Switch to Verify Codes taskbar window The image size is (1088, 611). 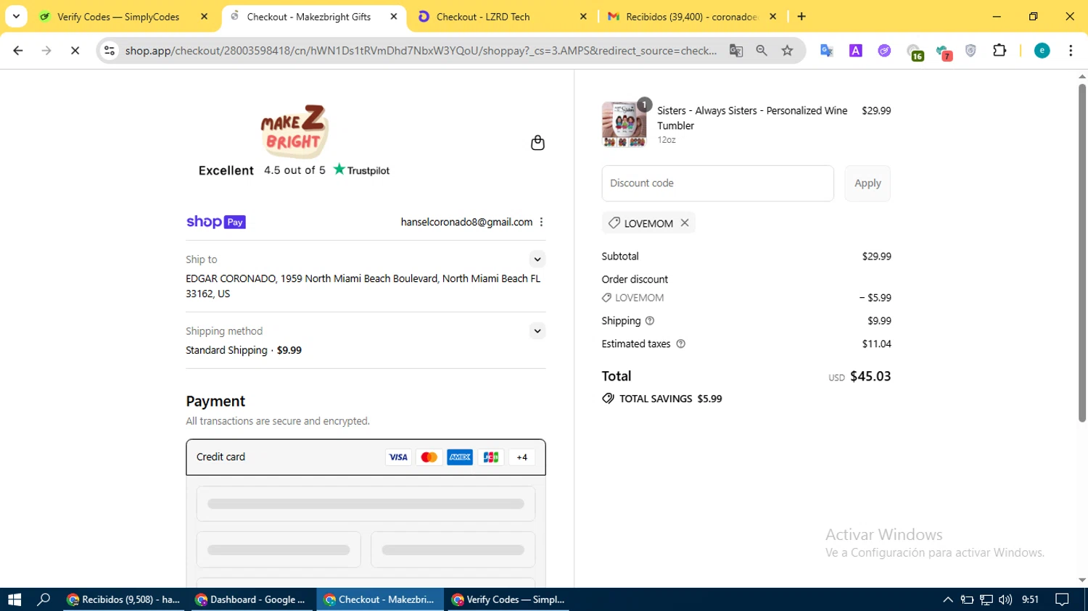point(508,599)
